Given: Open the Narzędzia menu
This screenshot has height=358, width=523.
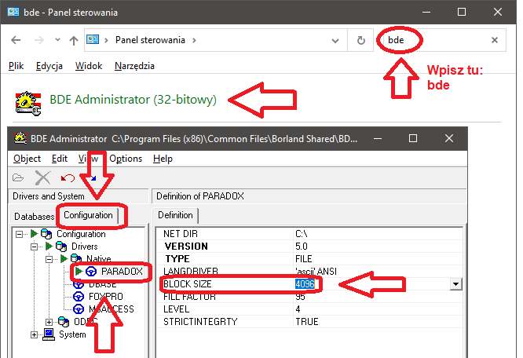Looking at the screenshot, I should click(x=134, y=66).
